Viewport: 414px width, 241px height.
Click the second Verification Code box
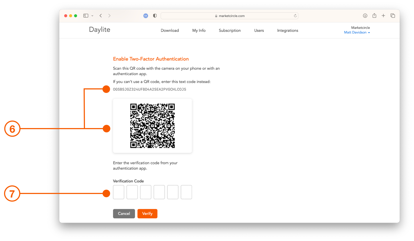(x=132, y=192)
